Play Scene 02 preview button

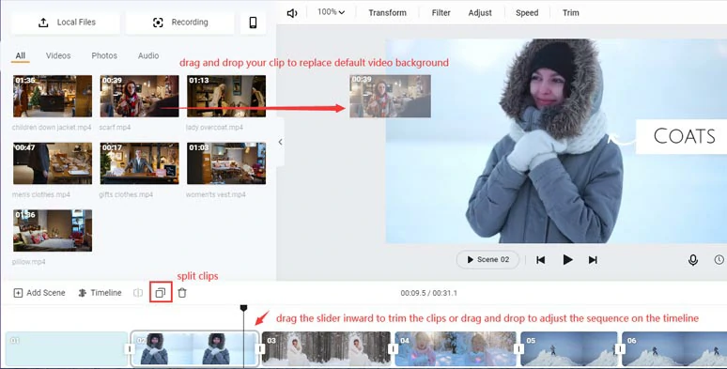pyautogui.click(x=487, y=259)
